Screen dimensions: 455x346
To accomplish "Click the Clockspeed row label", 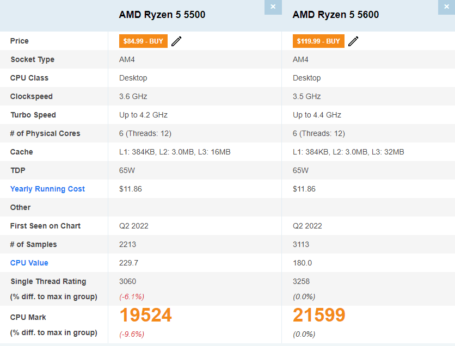I will pyautogui.click(x=32, y=96).
